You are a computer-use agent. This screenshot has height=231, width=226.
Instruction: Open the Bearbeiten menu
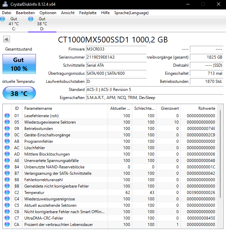click(x=25, y=13)
